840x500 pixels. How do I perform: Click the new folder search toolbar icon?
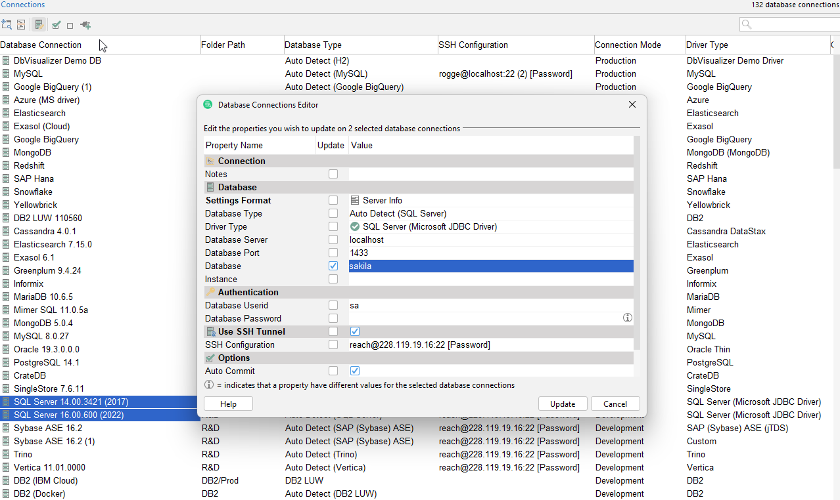click(x=7, y=25)
